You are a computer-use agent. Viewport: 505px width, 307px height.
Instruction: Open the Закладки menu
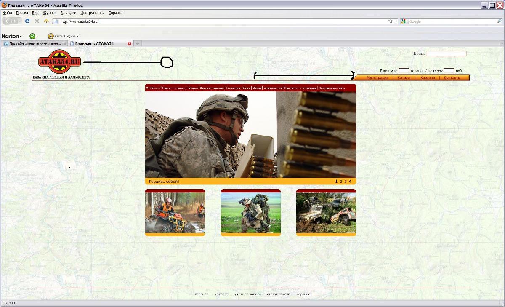(x=69, y=13)
